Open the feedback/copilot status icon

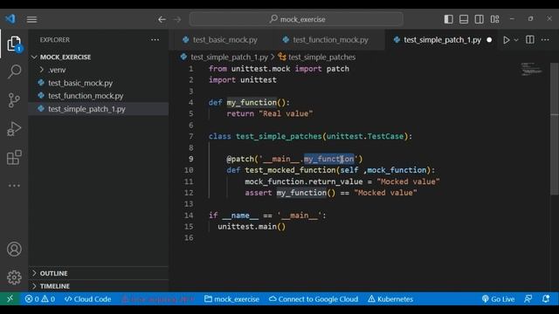click(528, 299)
